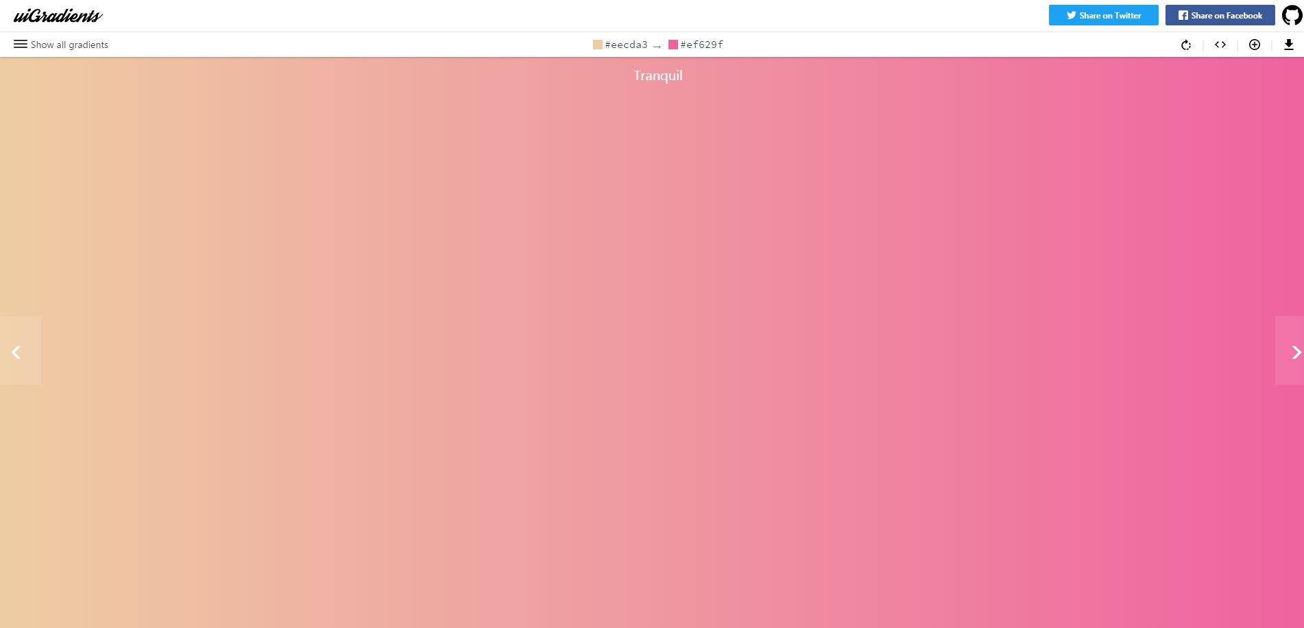The height and width of the screenshot is (628, 1304).
Task: Open the GitHub repository icon
Action: click(1292, 15)
